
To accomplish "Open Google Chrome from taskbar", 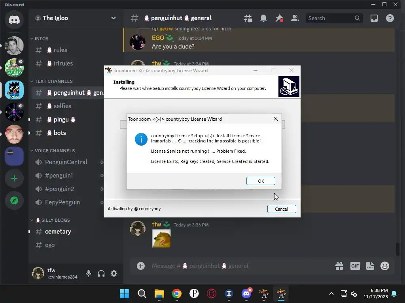I will click(x=177, y=294).
